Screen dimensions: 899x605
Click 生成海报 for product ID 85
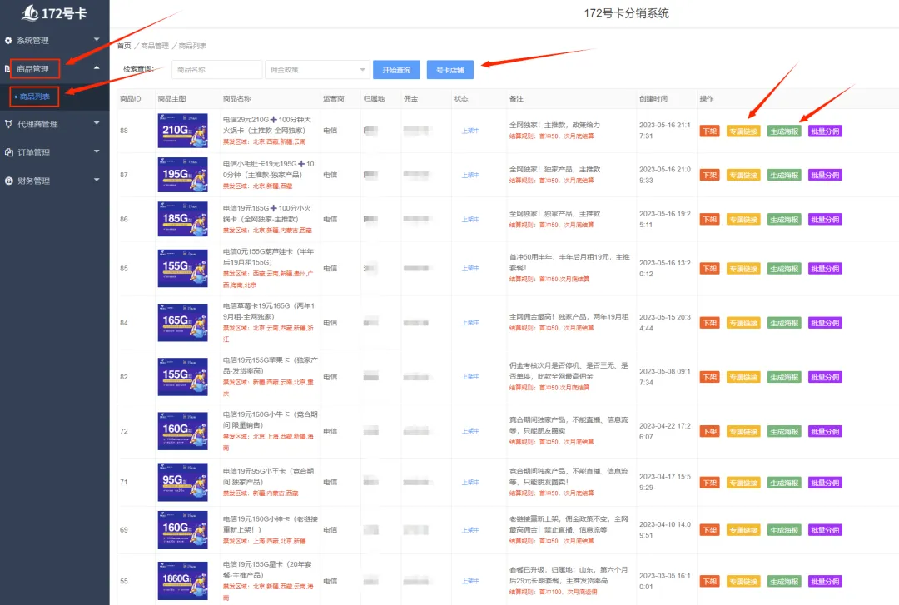(784, 269)
